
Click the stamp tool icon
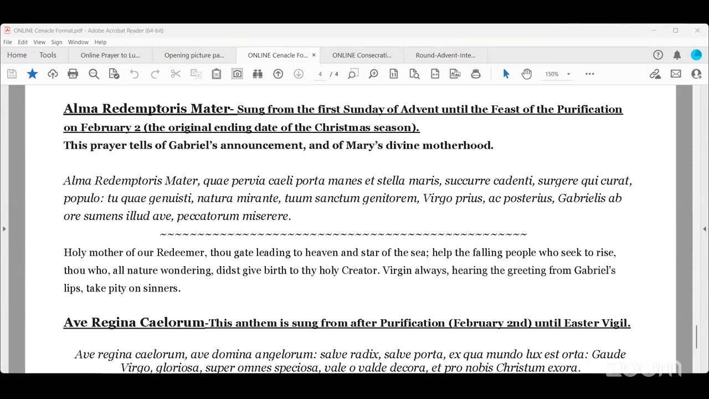point(476,74)
